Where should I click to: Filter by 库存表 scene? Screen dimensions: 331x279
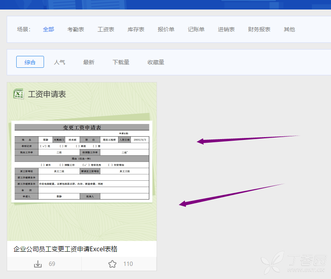pyautogui.click(x=136, y=29)
